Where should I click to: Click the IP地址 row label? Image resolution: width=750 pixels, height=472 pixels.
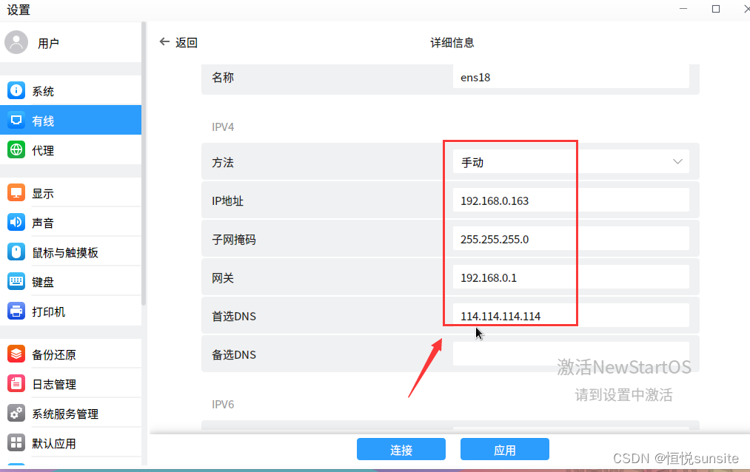[x=228, y=200]
